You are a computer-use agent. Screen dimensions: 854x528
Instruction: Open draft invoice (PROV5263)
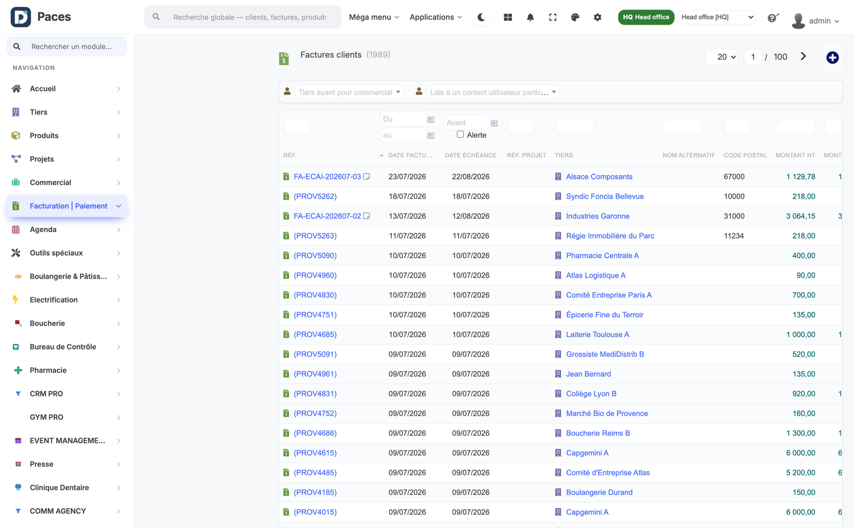315,236
